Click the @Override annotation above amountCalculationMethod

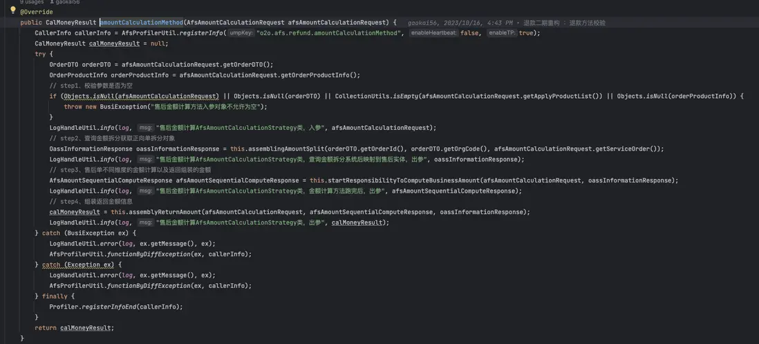(x=37, y=12)
